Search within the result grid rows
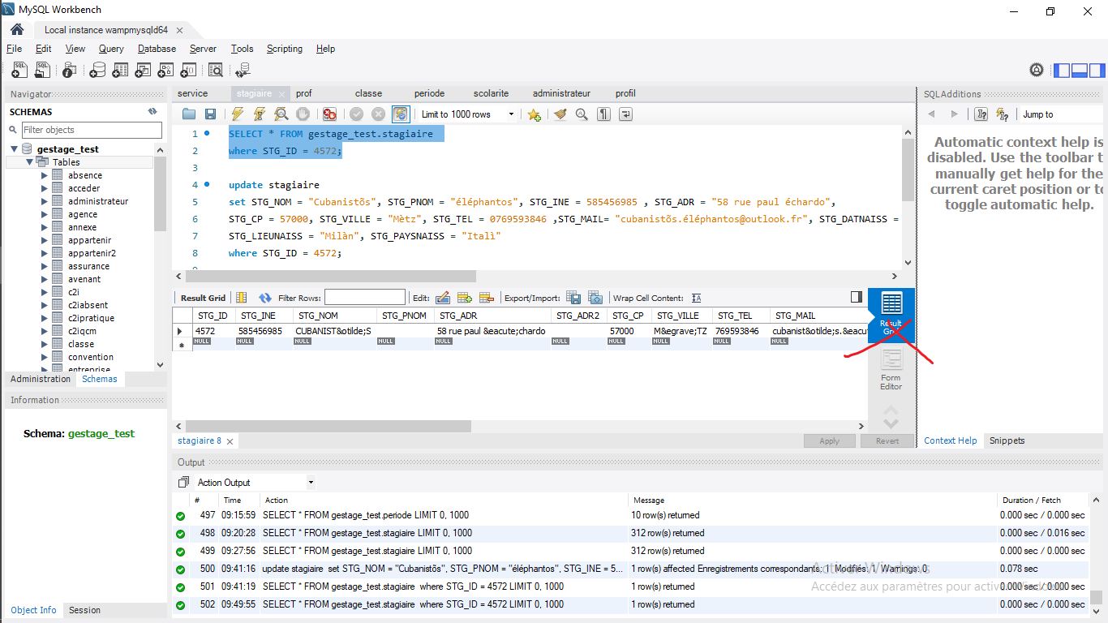 [x=357, y=296]
